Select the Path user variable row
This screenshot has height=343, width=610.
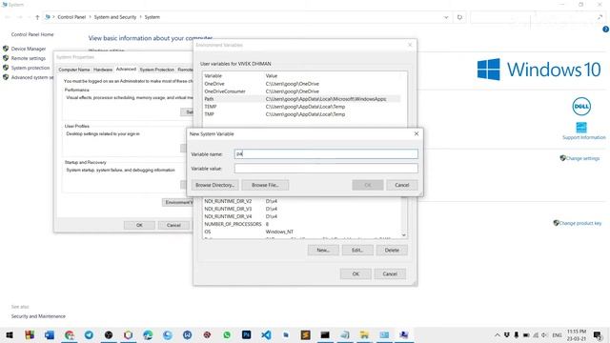(301, 99)
